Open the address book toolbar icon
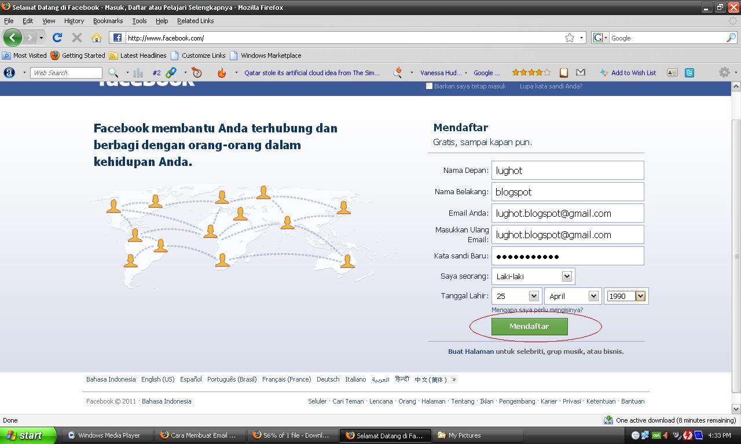The width and height of the screenshot is (741, 444). coord(672,72)
